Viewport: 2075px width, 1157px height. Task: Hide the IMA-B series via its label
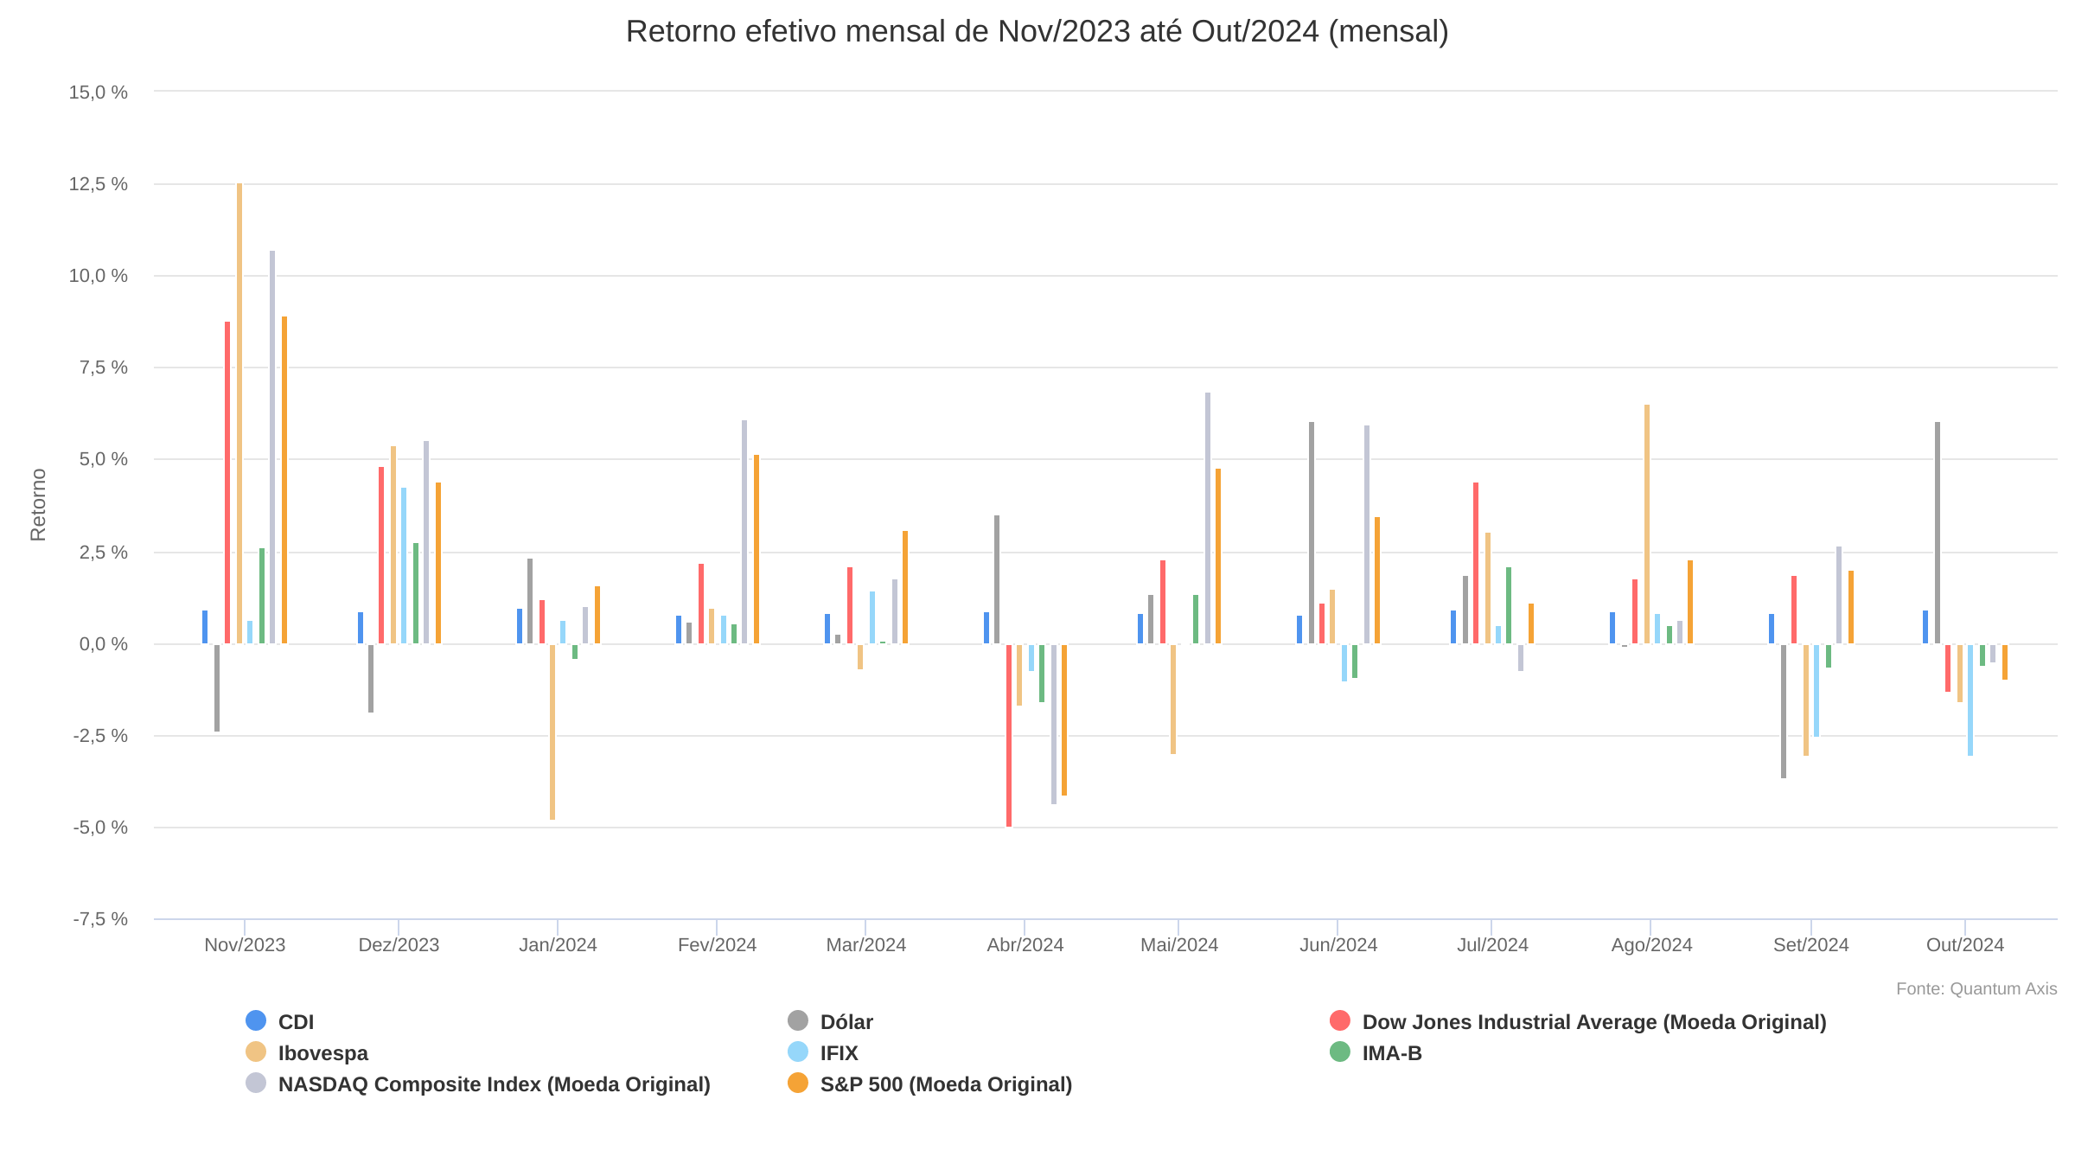pyautogui.click(x=1392, y=1053)
